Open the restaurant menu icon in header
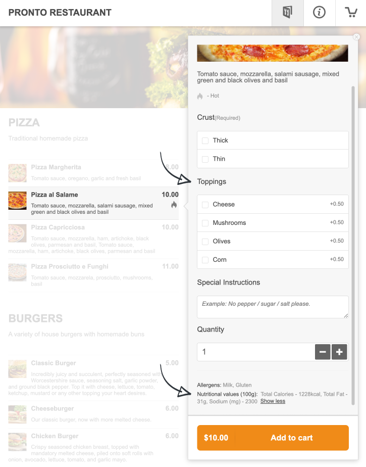The image size is (366, 467). 287,13
